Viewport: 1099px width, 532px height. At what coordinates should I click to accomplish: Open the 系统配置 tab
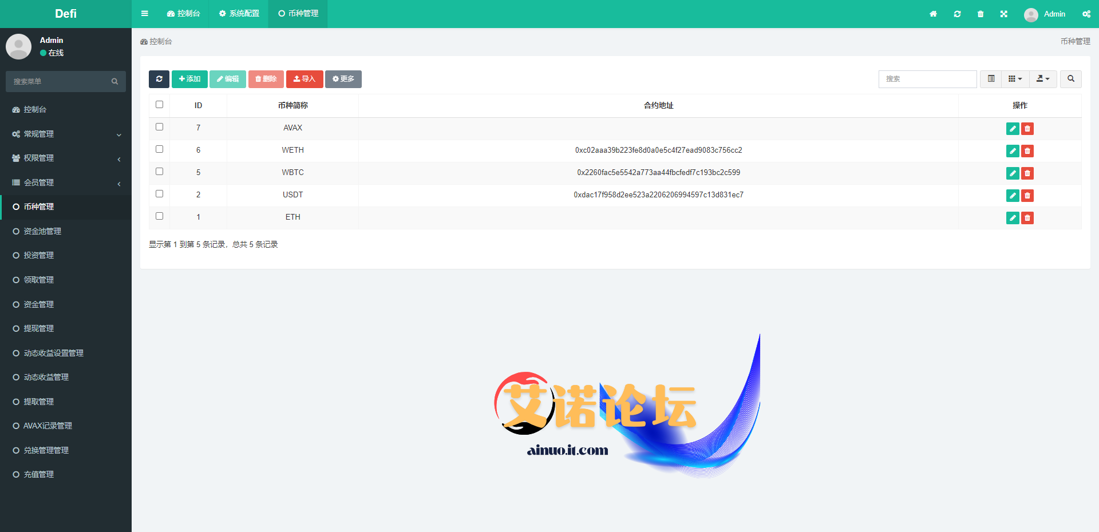pyautogui.click(x=239, y=14)
